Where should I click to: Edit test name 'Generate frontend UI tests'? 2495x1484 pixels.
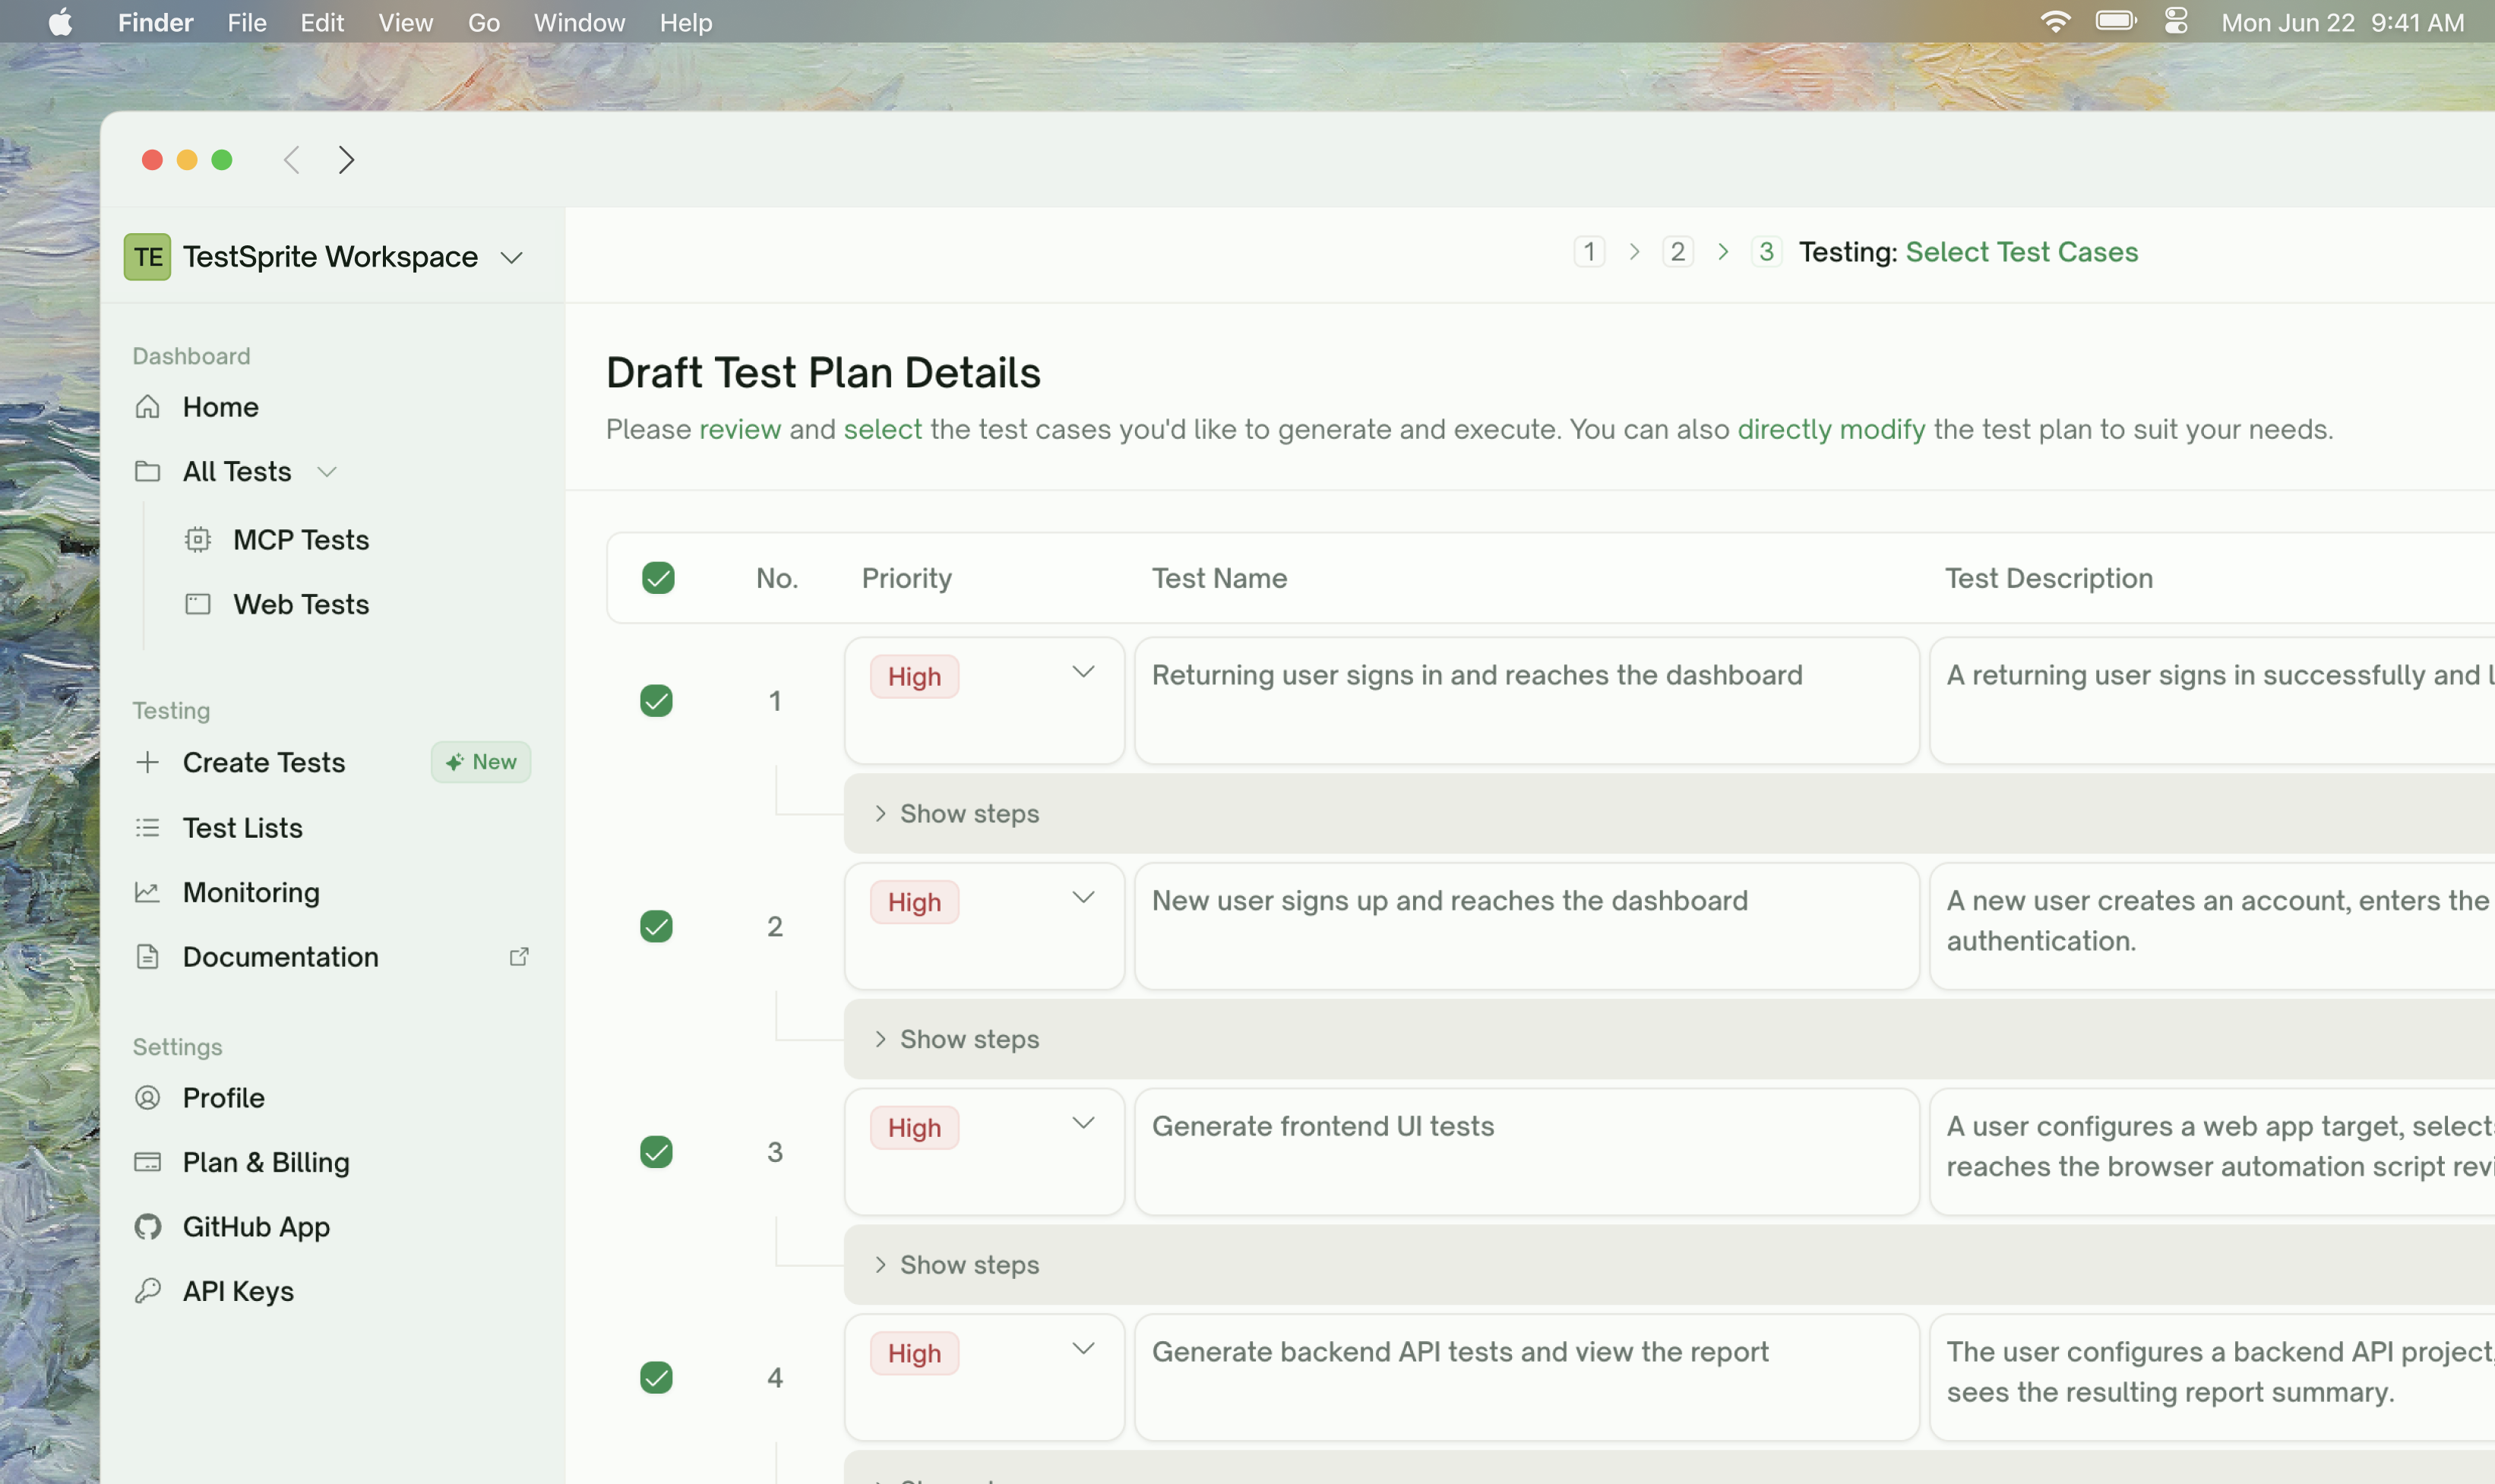click(x=1526, y=1152)
